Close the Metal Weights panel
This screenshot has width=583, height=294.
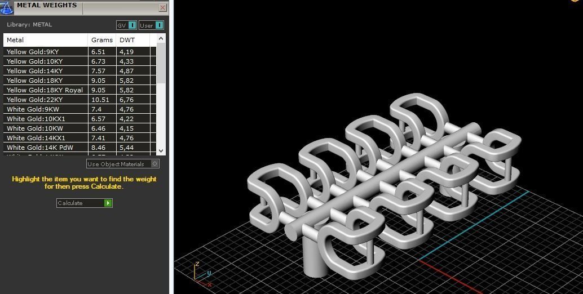tap(162, 7)
